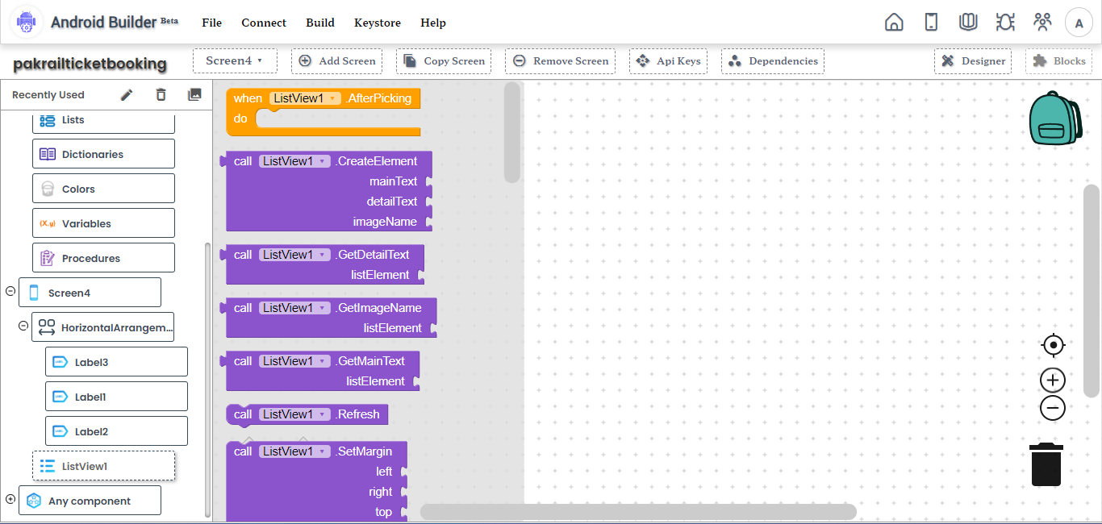Click the bug report icon
The width and height of the screenshot is (1102, 524).
tap(1005, 22)
